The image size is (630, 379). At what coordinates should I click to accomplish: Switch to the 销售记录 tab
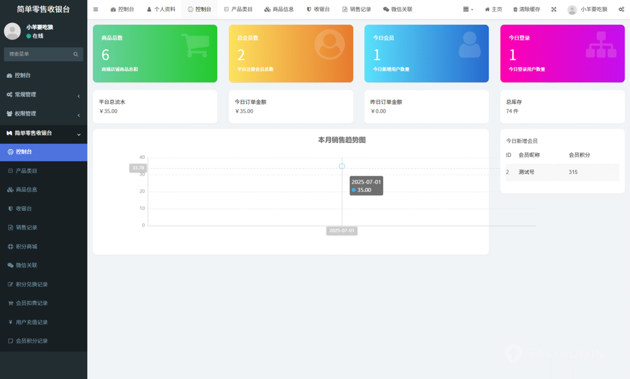pos(356,9)
